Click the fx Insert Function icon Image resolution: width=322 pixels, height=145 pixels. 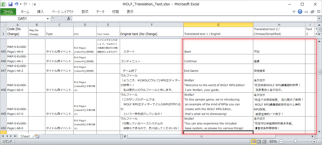point(68,19)
